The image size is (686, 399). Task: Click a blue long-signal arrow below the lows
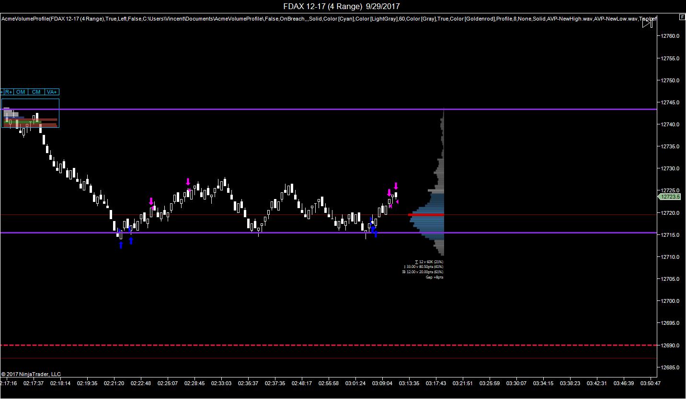coord(121,245)
